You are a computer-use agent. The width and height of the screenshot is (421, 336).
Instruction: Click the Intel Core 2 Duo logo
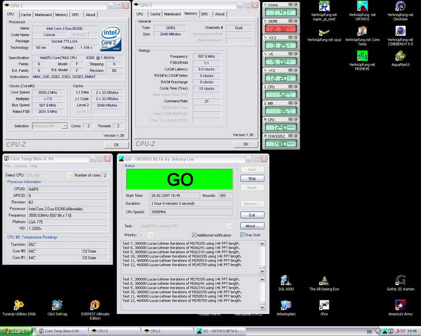pyautogui.click(x=111, y=38)
